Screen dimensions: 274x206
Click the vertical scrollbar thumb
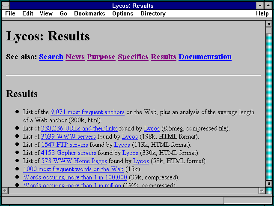pos(269,30)
